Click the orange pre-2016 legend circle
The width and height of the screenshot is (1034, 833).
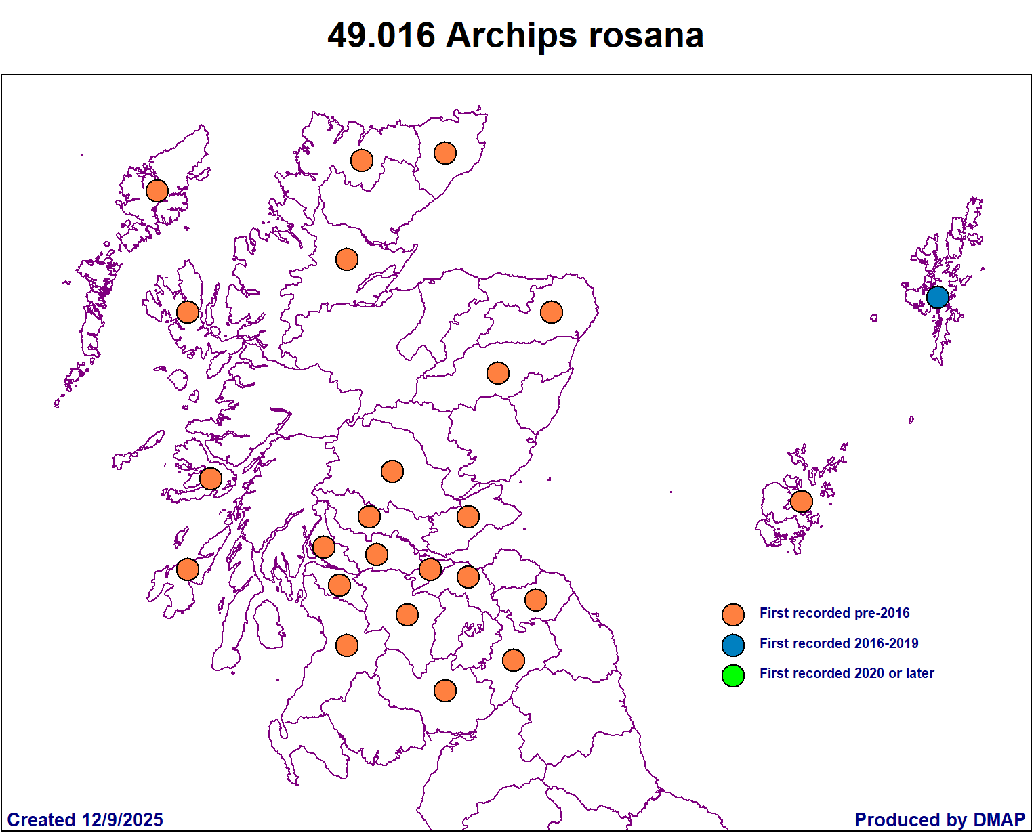coord(733,615)
